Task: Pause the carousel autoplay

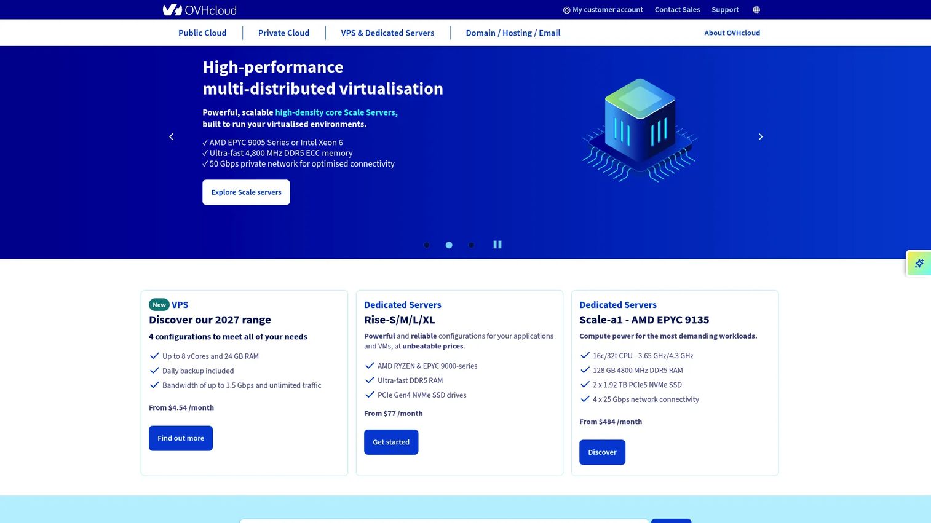Action: 497,245
